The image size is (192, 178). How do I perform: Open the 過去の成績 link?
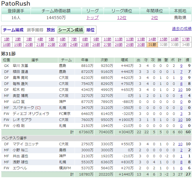[182, 29]
